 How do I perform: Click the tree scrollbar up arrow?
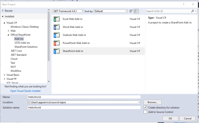(49, 10)
